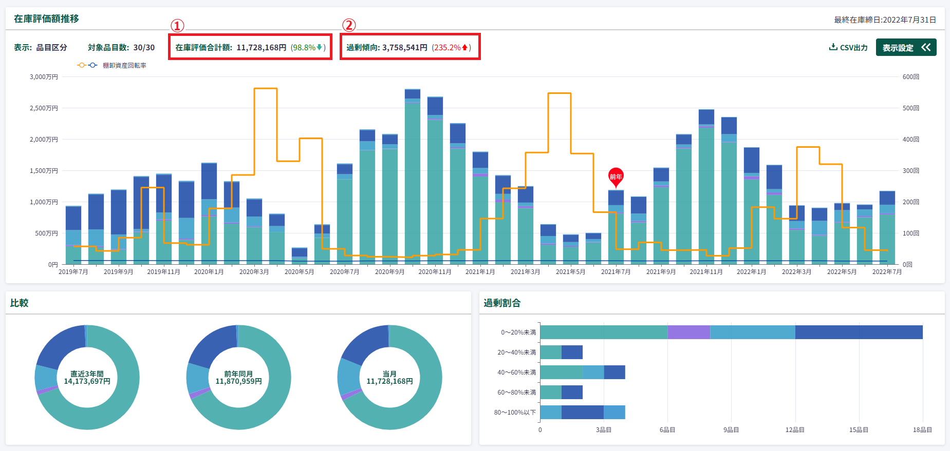Click the tallest bar at 2020年10月

412,180
